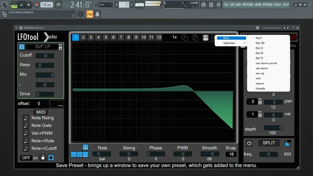Image resolution: width=313 pixels, height=176 pixels.
Task: Adjust the Phase slider
Action: (x=156, y=154)
